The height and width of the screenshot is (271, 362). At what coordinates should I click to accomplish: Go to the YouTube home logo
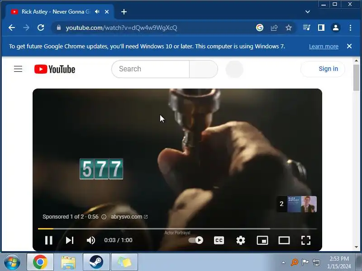55,69
